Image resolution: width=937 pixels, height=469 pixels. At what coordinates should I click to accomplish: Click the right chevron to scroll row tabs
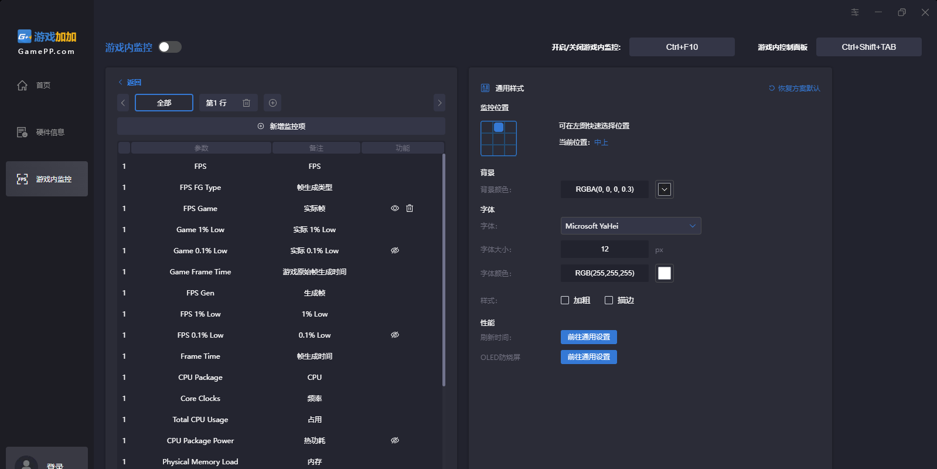439,103
